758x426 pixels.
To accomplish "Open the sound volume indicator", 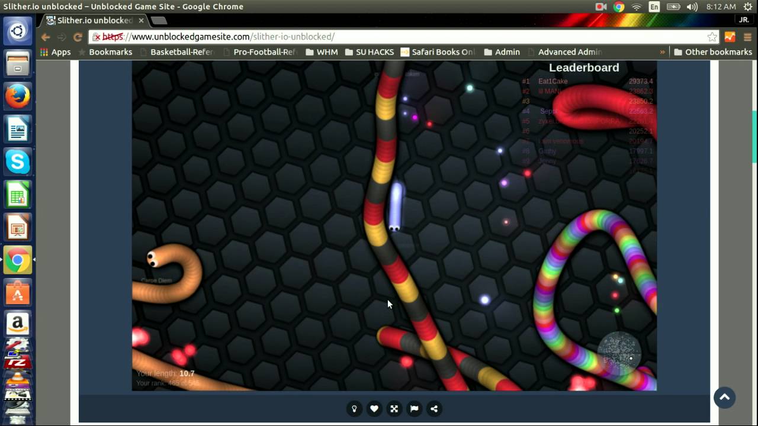I will [x=692, y=7].
